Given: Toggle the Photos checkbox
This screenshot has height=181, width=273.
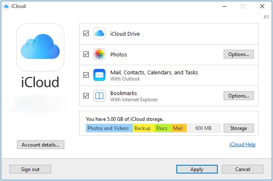Looking at the screenshot, I should (86, 54).
